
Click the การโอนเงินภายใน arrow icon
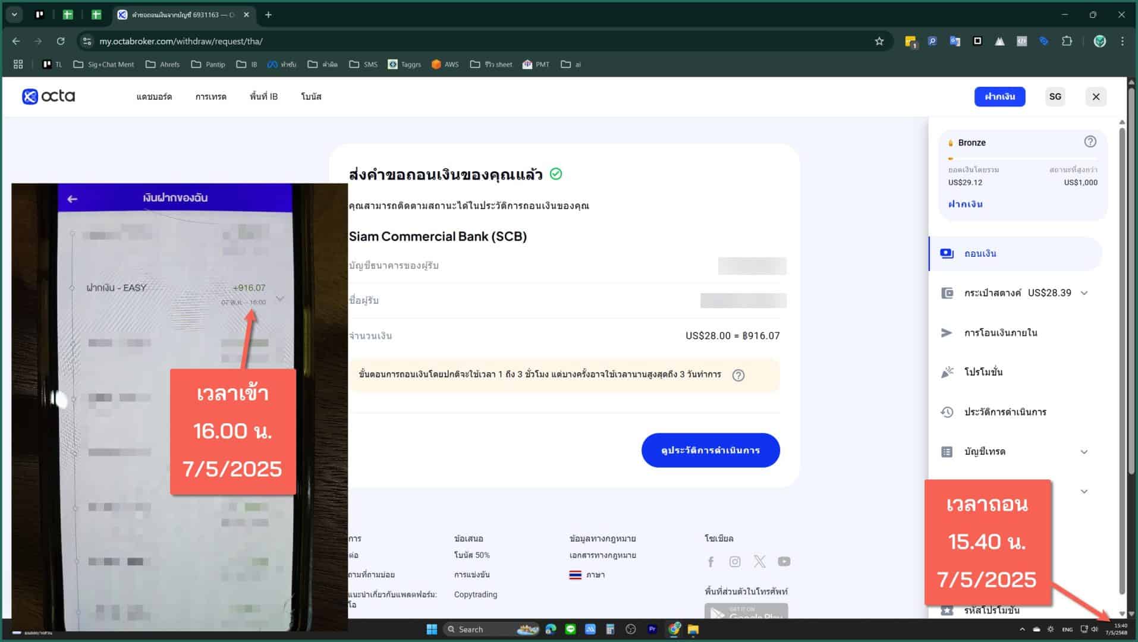tap(947, 333)
